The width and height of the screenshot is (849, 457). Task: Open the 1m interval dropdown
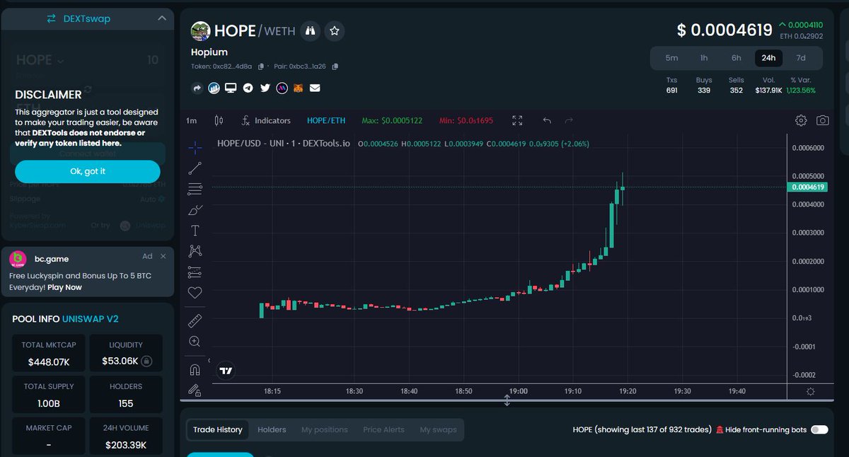coord(191,120)
